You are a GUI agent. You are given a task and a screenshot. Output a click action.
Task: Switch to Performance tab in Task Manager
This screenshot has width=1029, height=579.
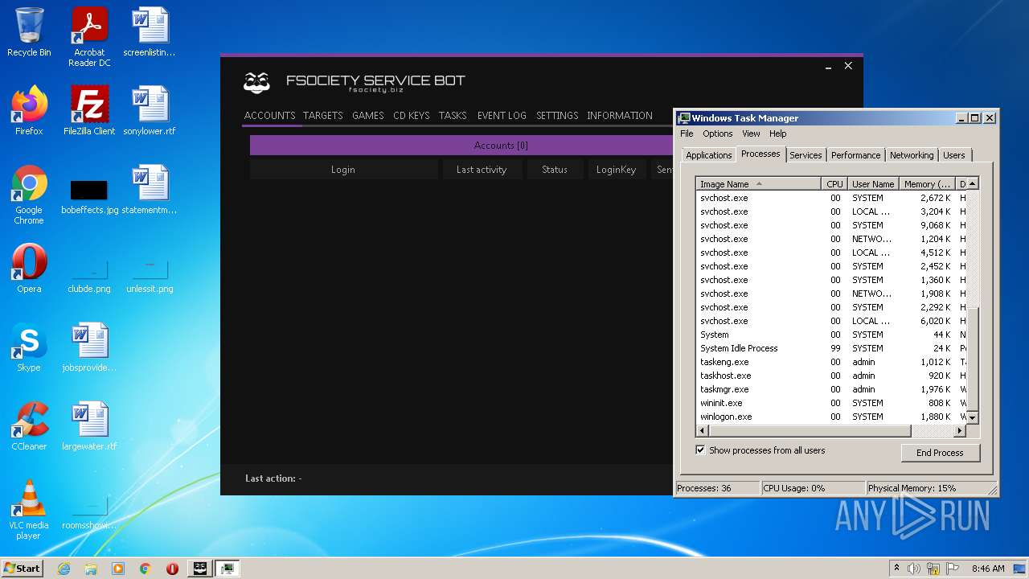pos(855,155)
